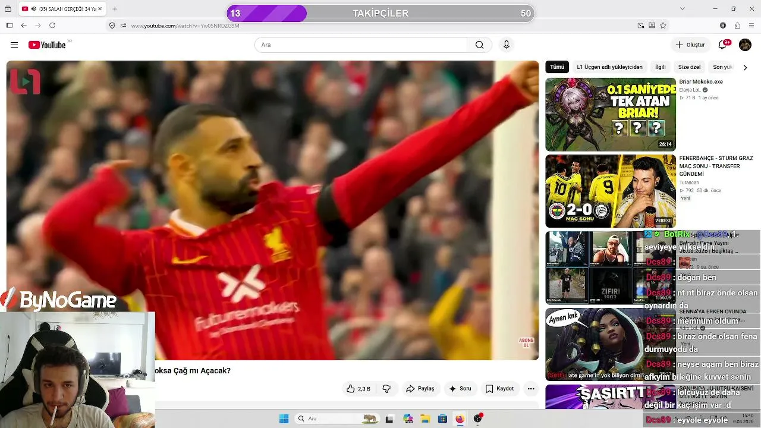The width and height of the screenshot is (761, 428).
Task: Open the browser extensions puzzle icon
Action: click(737, 26)
